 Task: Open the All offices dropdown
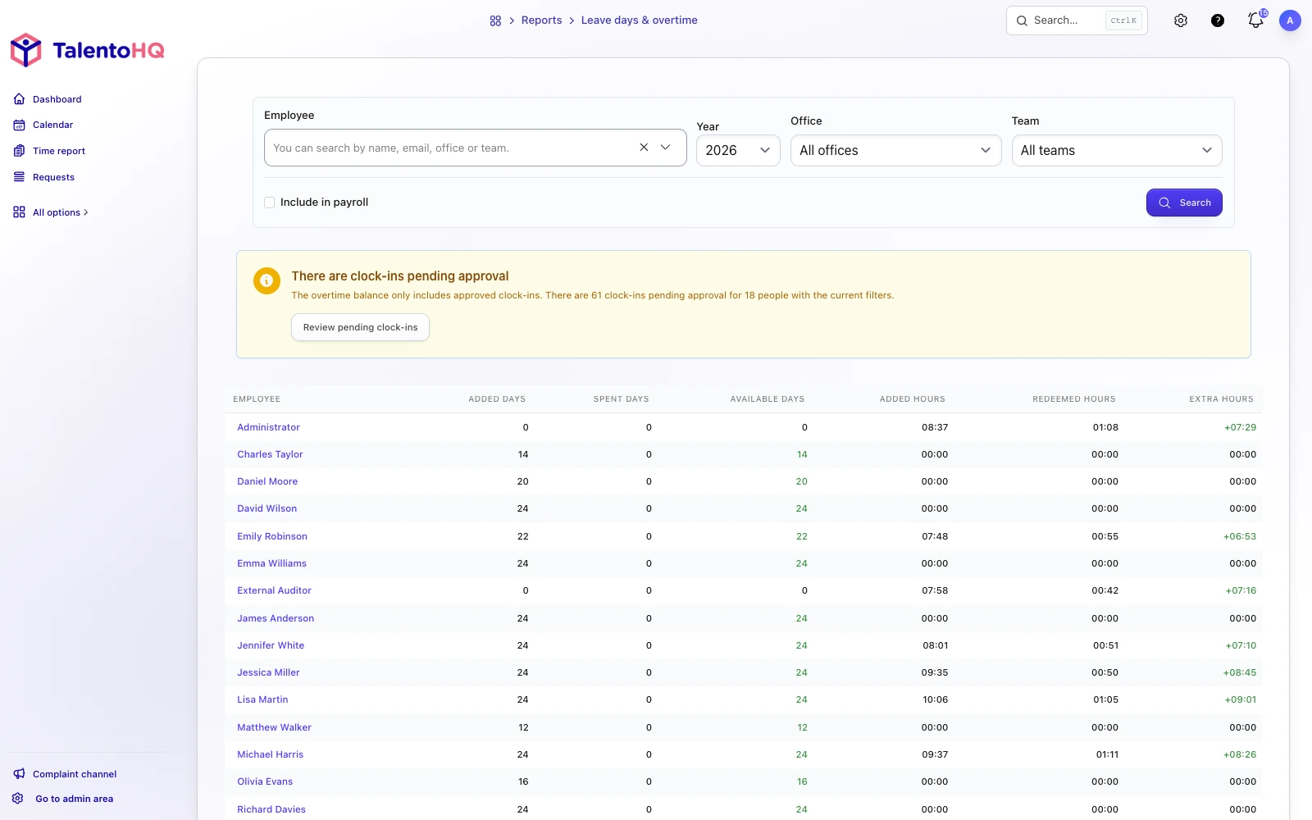(895, 150)
